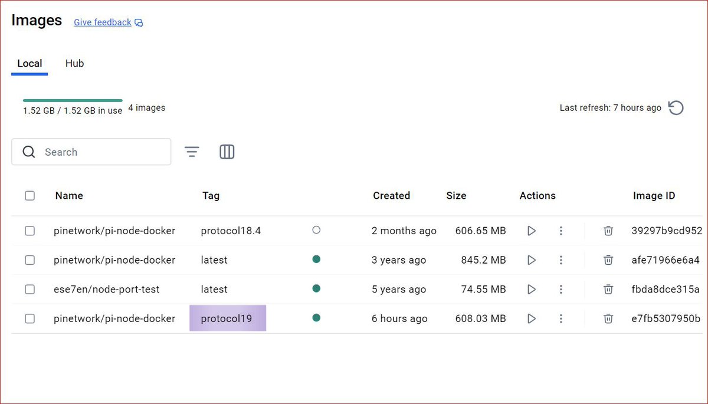Open more actions for protocol18.4 image

pos(561,231)
